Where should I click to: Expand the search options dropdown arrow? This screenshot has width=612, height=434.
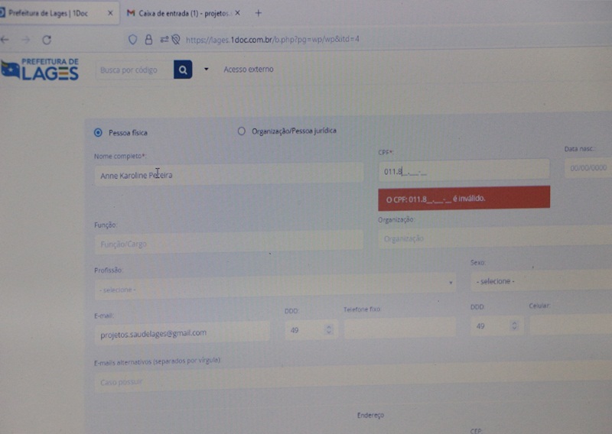206,70
